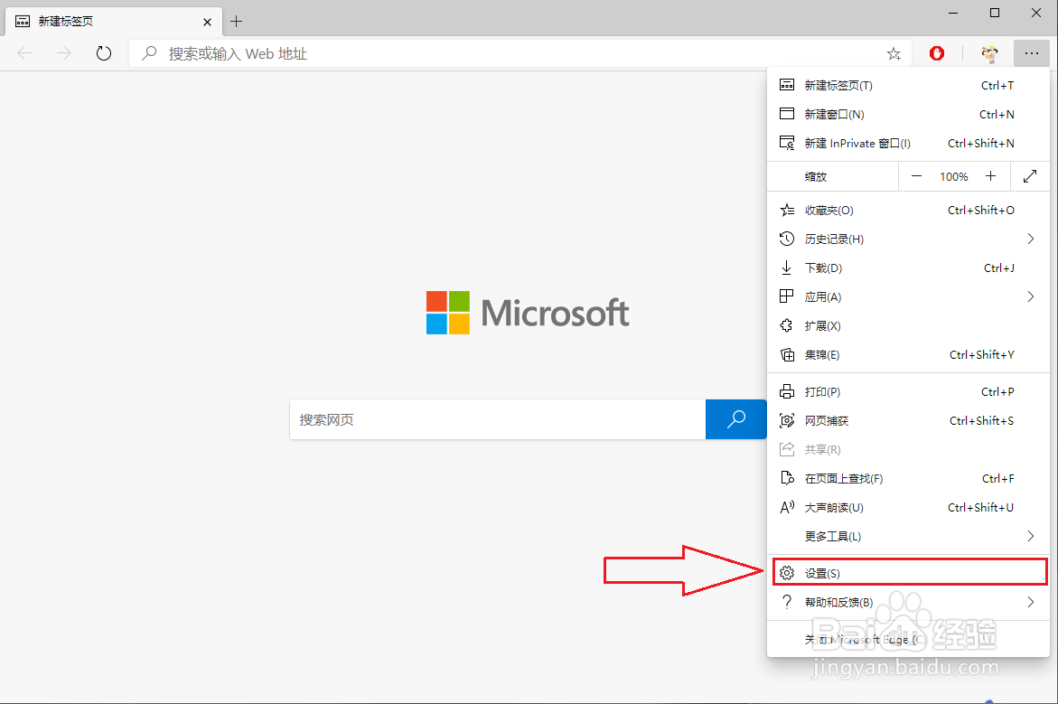Open the user profile avatar
This screenshot has height=704, width=1058.
(990, 54)
